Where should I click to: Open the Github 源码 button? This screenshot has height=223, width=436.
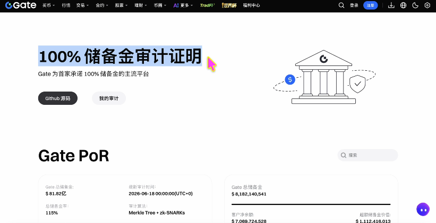(x=58, y=98)
